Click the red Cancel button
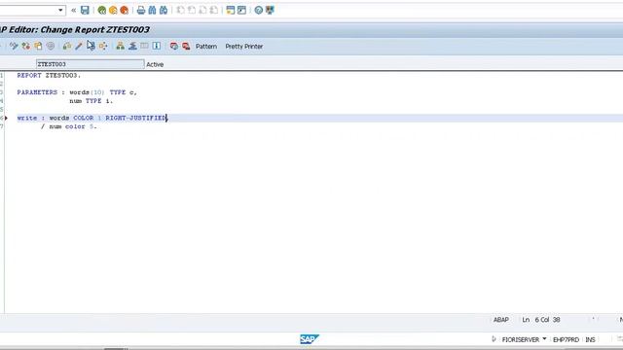This screenshot has height=350, width=623. 124,11
